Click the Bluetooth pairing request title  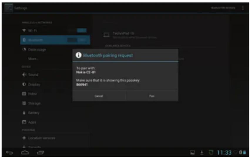(108, 55)
